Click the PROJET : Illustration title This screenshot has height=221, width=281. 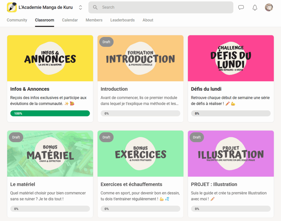tap(214, 184)
